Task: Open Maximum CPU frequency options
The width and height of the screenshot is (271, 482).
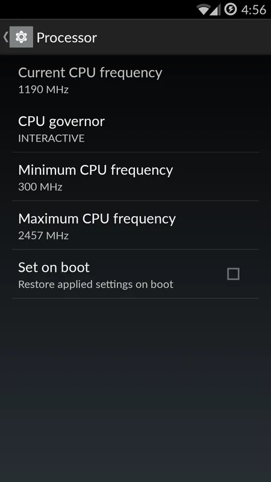Action: 135,225
